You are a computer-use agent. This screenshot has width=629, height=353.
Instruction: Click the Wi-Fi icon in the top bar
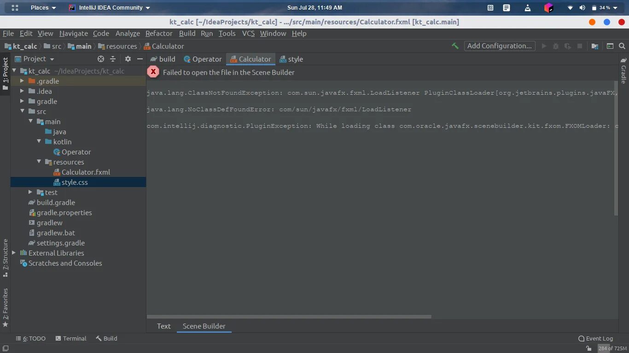pyautogui.click(x=570, y=8)
